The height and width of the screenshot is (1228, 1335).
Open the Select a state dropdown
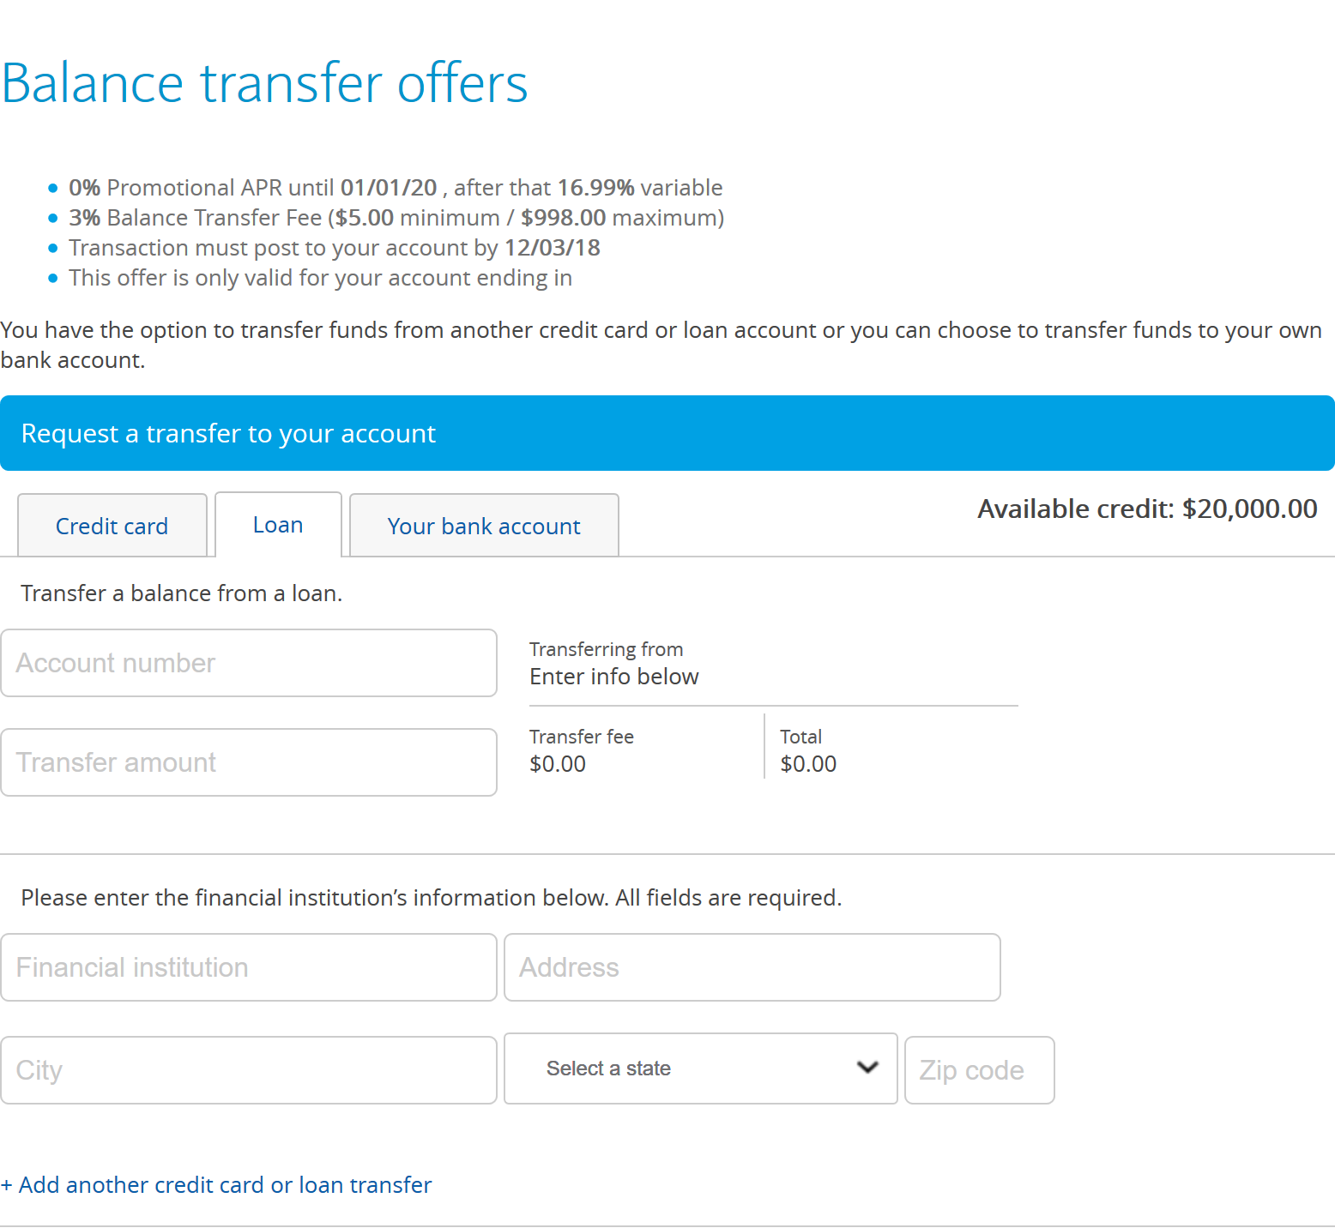click(x=701, y=1068)
